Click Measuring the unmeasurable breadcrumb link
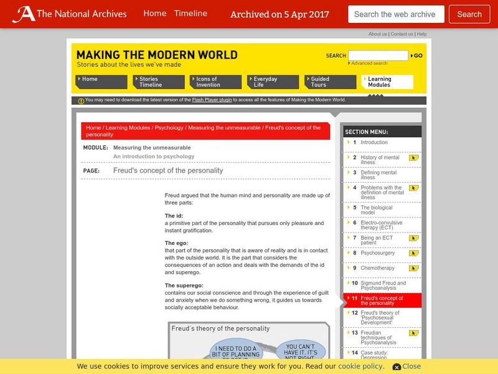The width and height of the screenshot is (498, 374). pos(224,128)
